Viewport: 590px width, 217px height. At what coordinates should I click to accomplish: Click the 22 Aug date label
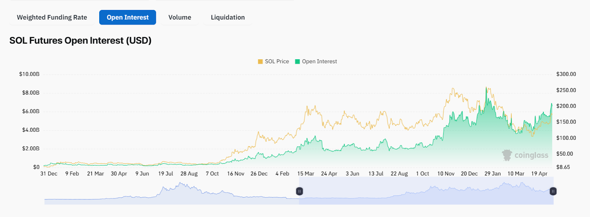pyautogui.click(x=399, y=174)
